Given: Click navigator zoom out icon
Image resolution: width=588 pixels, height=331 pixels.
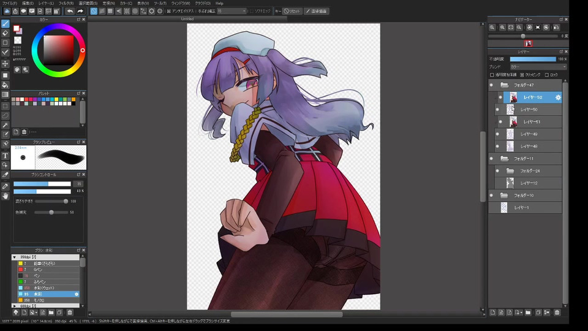Looking at the screenshot, I should click(x=519, y=28).
